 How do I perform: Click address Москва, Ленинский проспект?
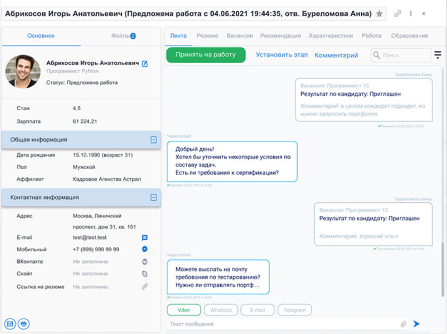coord(104,221)
